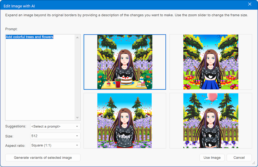Click the dialog resize grip corner
Viewport: 258px width, 167px height.
coord(253,163)
